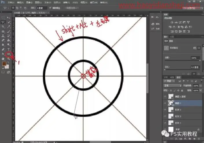This screenshot has width=204, height=143.
Task: Hide the 形状 3 layer
Action: pos(165,110)
